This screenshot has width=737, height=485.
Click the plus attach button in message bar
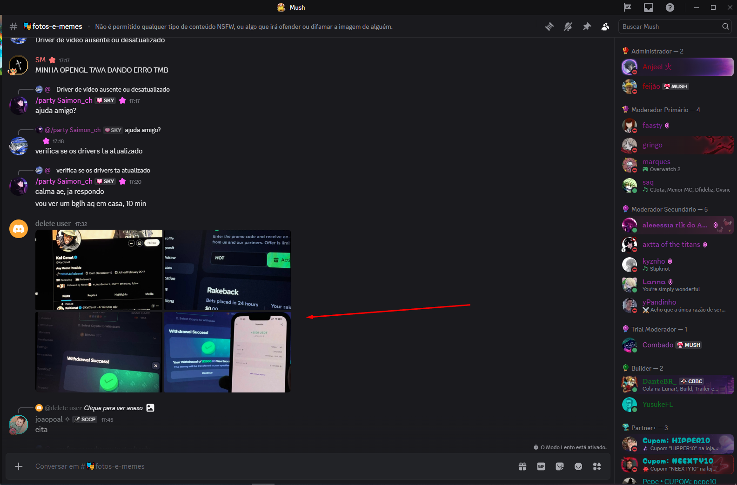(19, 466)
